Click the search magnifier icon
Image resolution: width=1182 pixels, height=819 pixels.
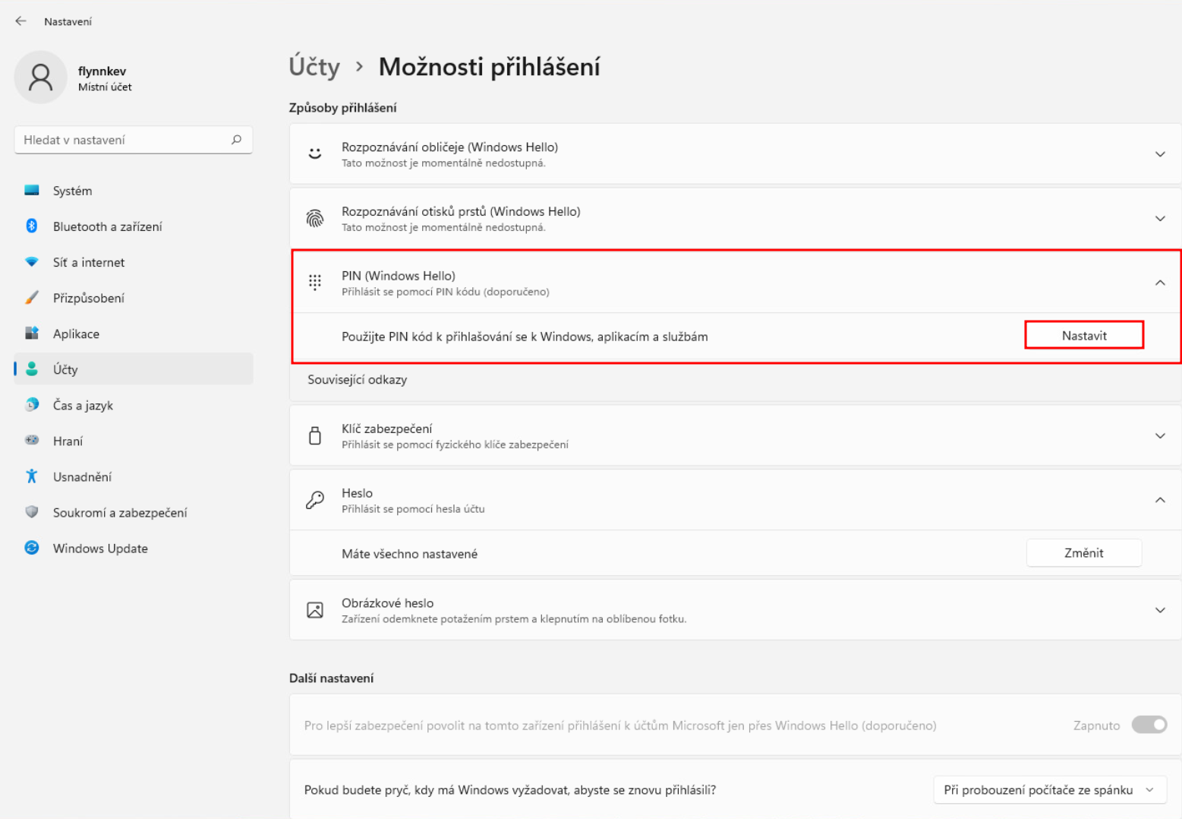click(x=236, y=140)
